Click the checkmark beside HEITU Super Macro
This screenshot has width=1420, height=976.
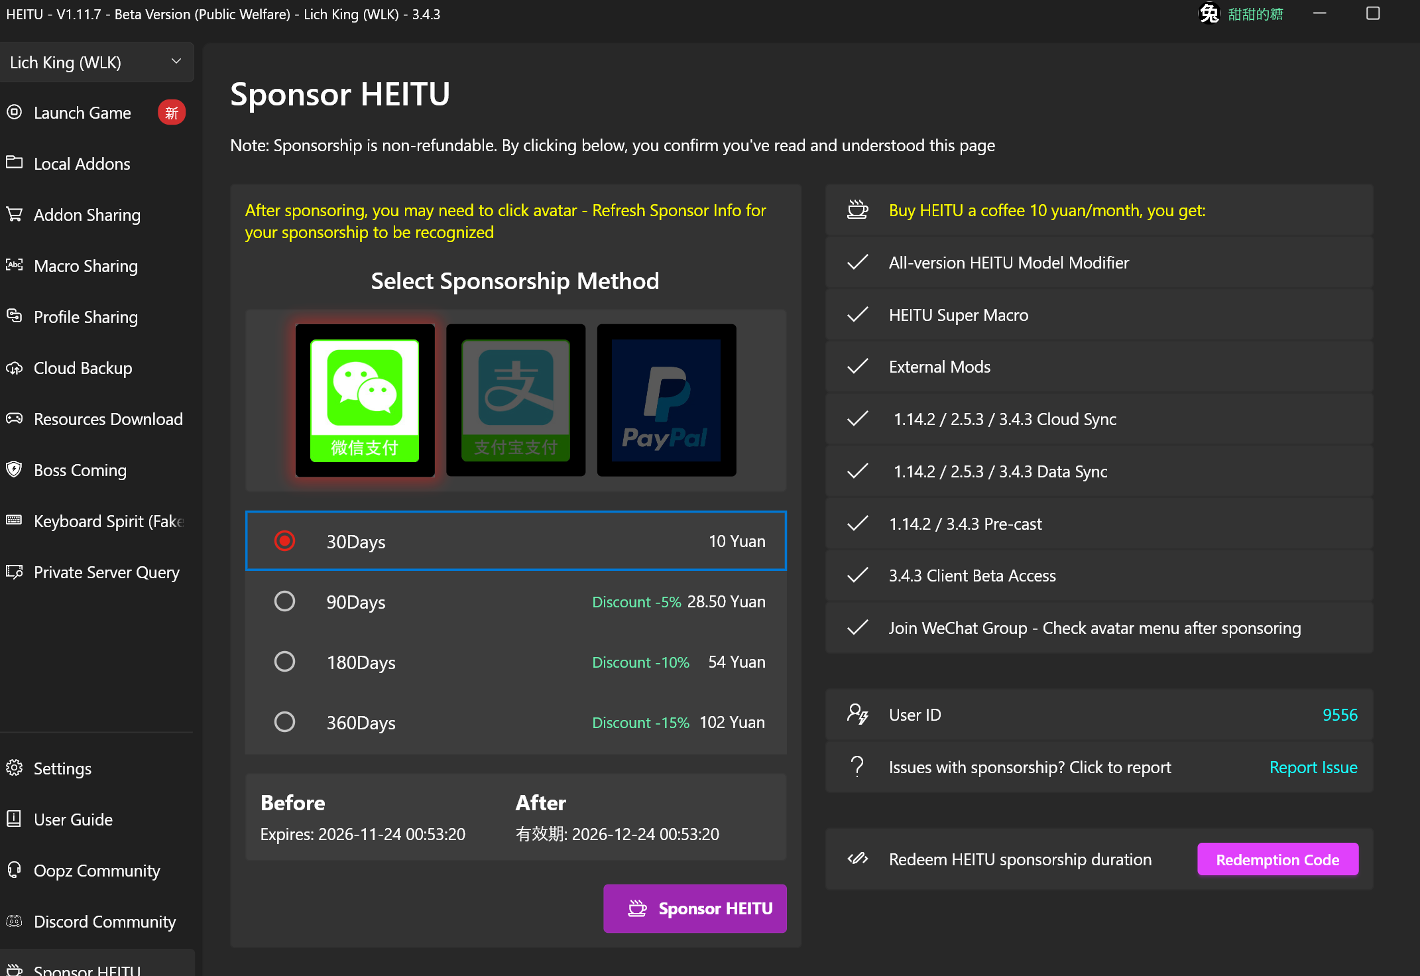click(858, 315)
